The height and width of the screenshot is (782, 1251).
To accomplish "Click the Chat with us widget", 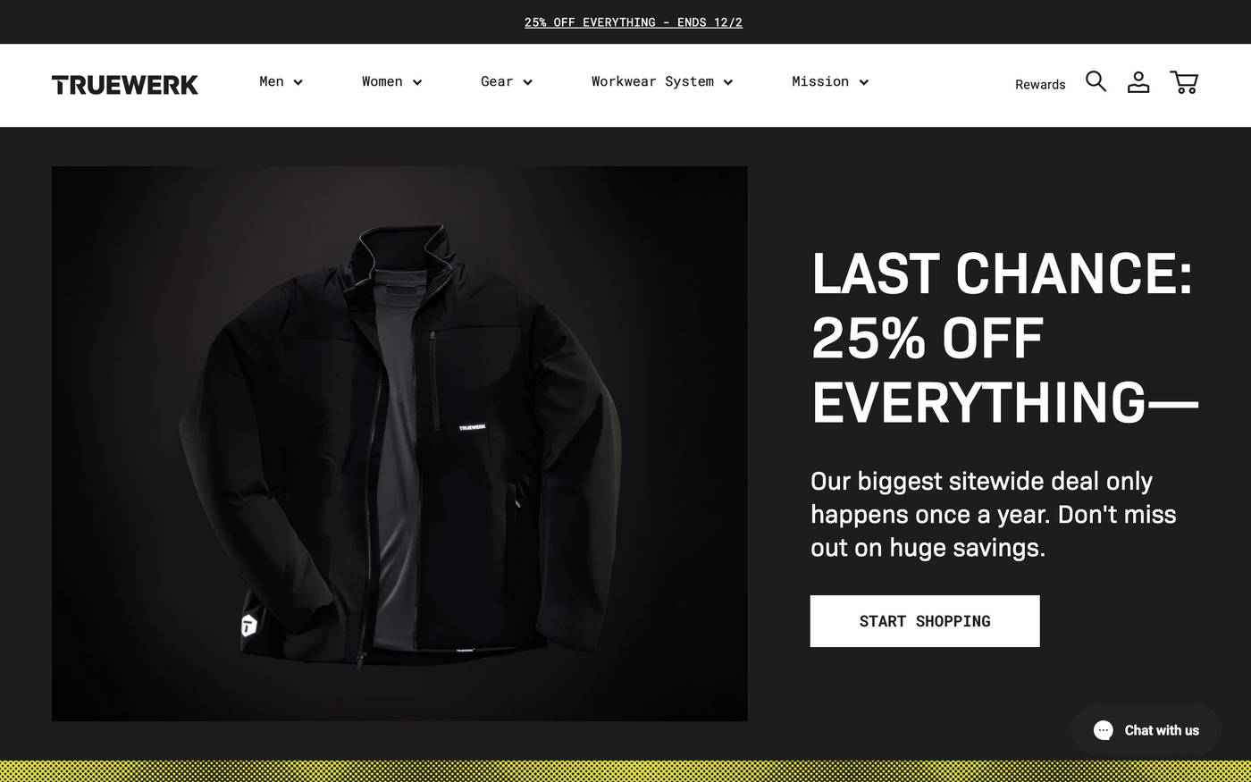I will tap(1146, 730).
